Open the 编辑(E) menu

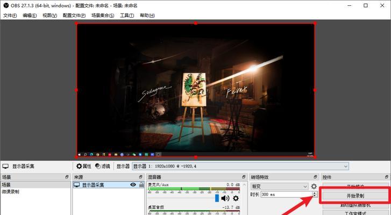pos(30,16)
